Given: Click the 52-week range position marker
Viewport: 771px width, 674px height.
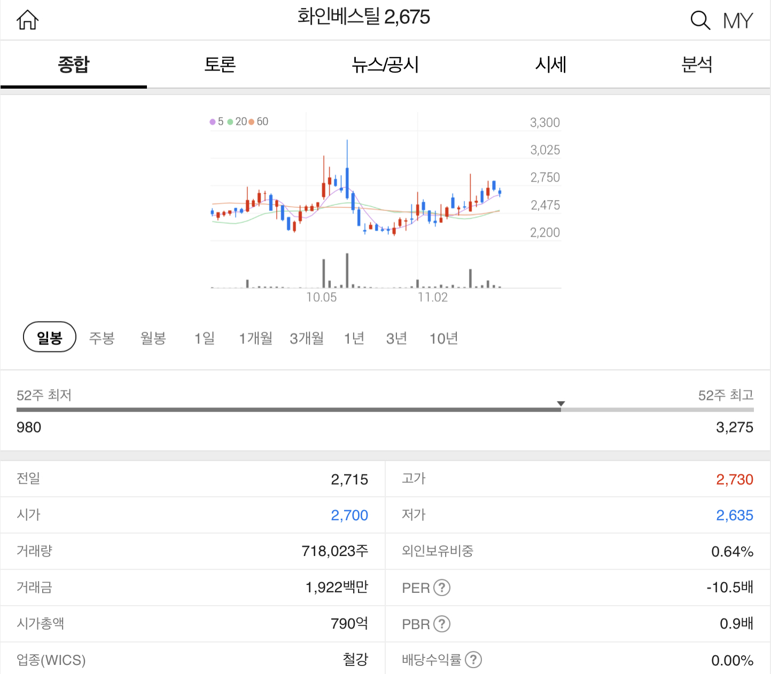Looking at the screenshot, I should 560,404.
